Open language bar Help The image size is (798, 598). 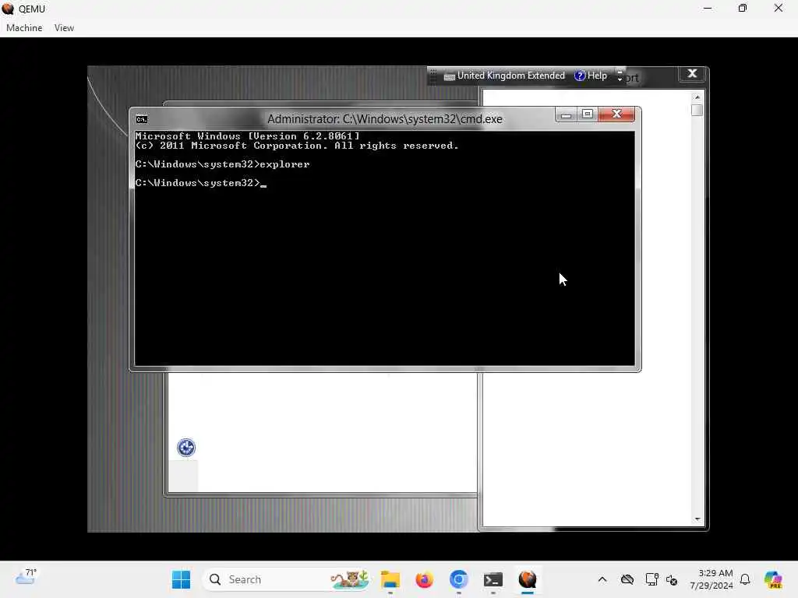coord(591,76)
